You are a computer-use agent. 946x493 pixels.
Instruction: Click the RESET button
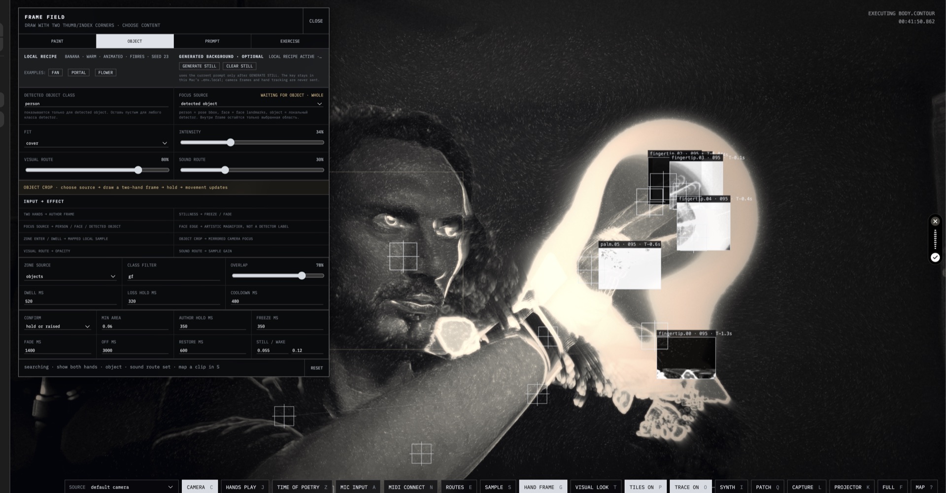[x=317, y=368]
